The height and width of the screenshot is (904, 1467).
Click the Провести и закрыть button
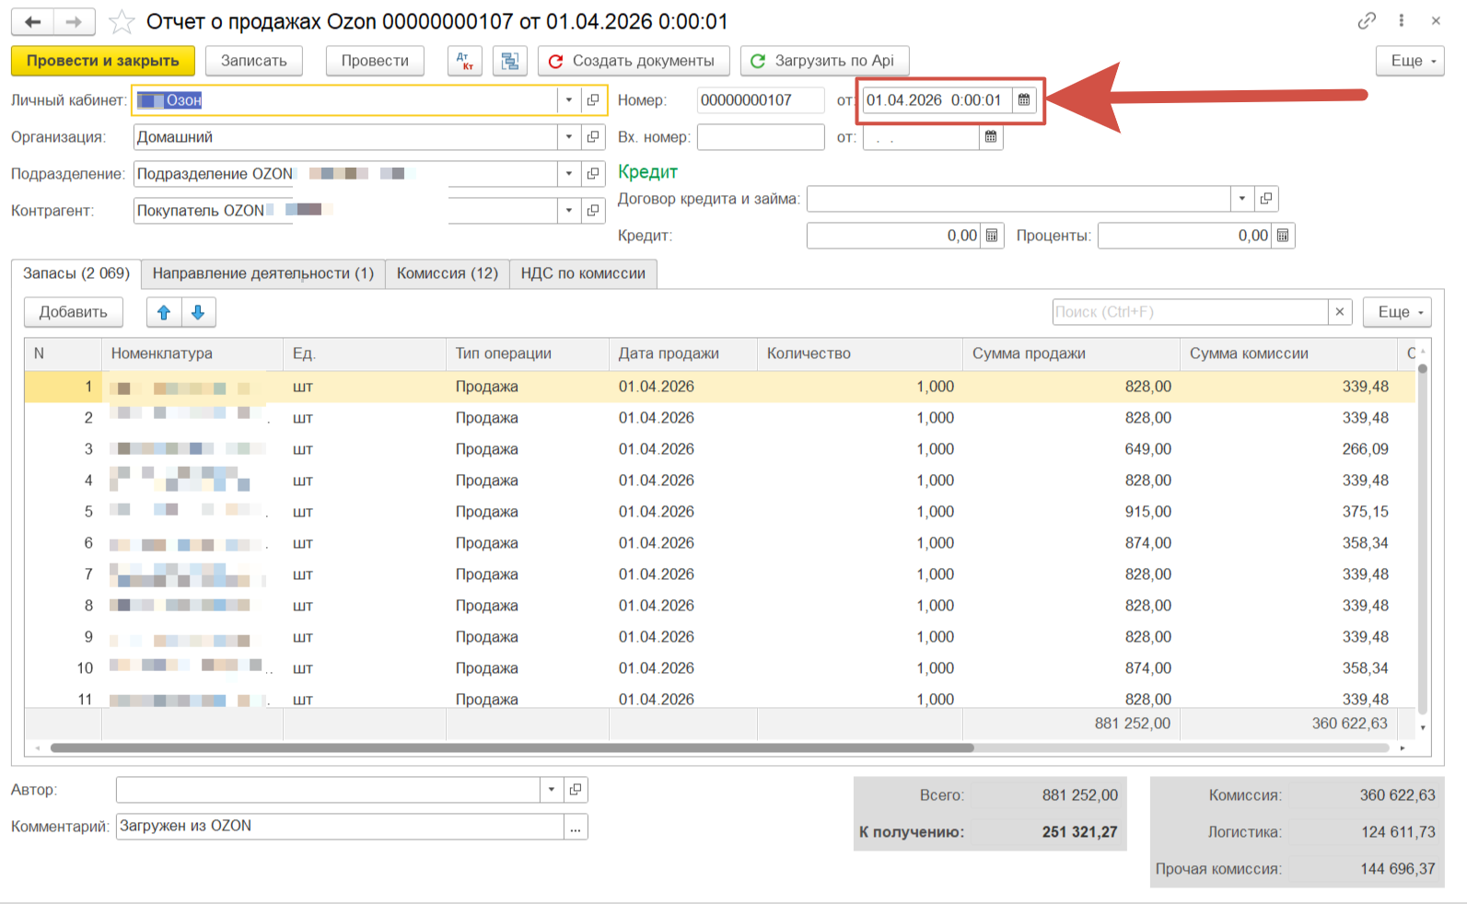(x=103, y=61)
